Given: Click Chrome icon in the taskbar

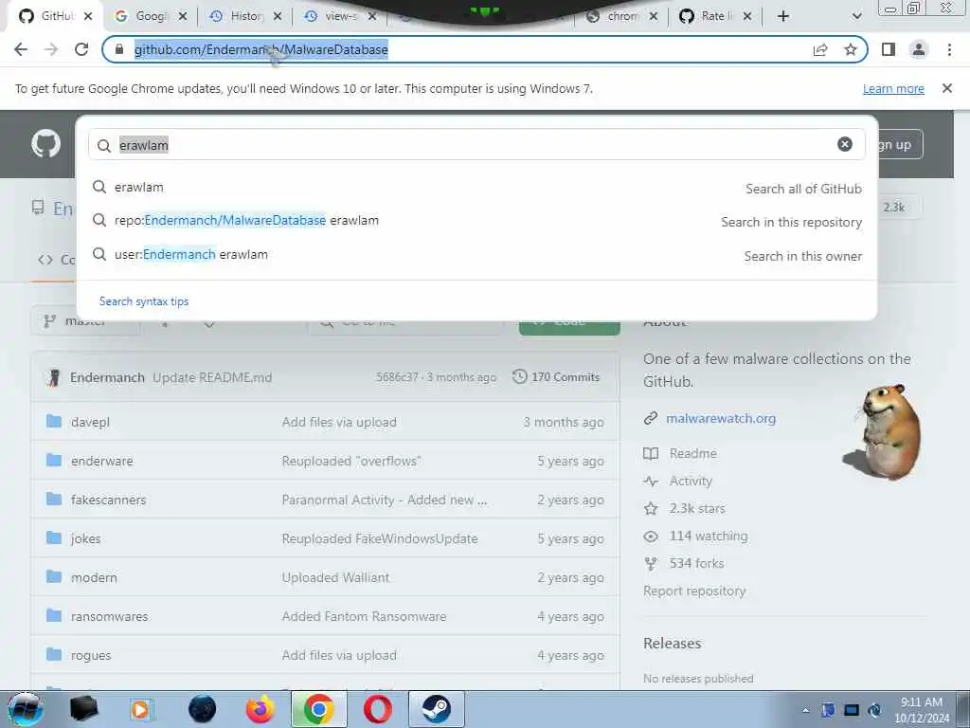Looking at the screenshot, I should (319, 709).
